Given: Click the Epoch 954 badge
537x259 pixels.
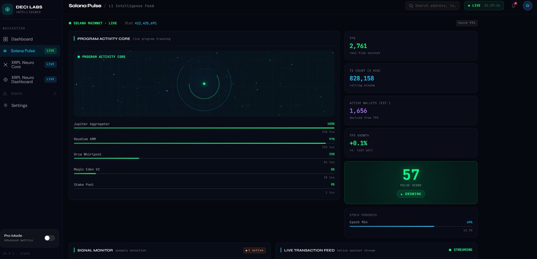Looking at the screenshot, I should click(x=466, y=23).
